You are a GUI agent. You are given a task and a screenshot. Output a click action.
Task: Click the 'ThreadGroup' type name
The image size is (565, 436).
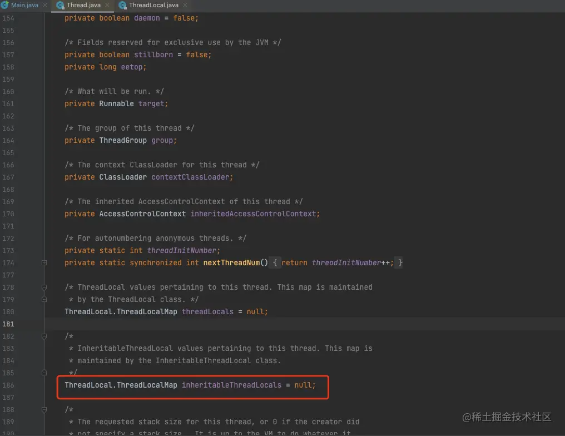[123, 141]
